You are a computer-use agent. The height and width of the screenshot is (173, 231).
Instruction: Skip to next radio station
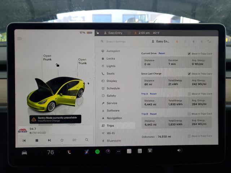[x=49, y=140]
